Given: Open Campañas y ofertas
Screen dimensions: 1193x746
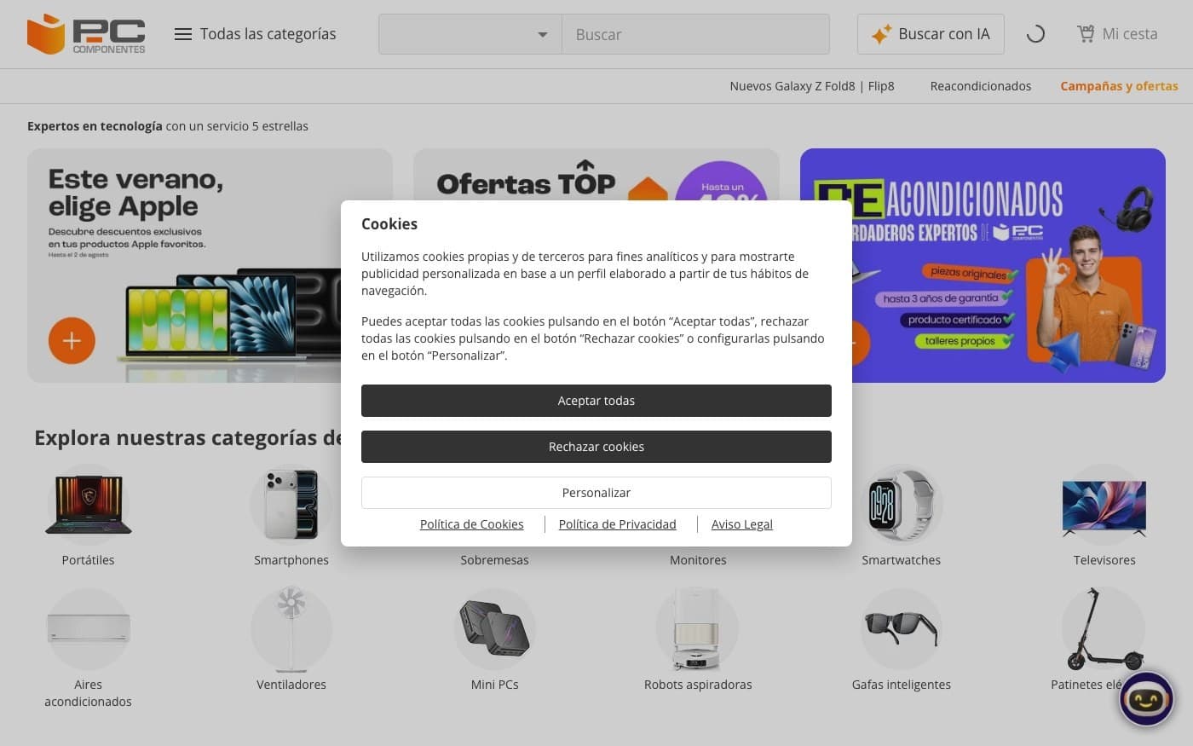Looking at the screenshot, I should (1119, 86).
